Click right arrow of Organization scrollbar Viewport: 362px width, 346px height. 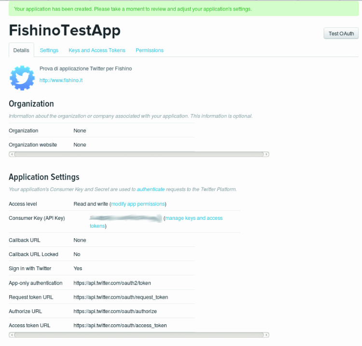(x=266, y=154)
